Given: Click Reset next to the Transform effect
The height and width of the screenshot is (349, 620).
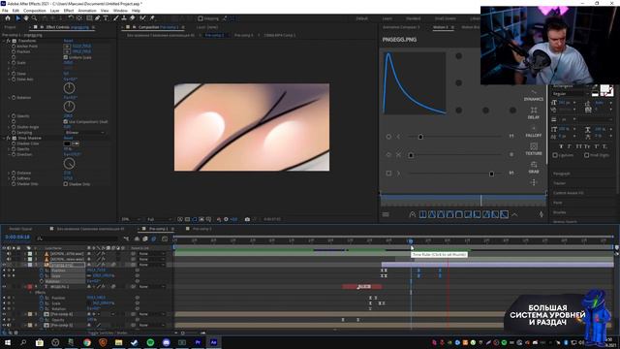Looking at the screenshot, I should pyautogui.click(x=68, y=41).
